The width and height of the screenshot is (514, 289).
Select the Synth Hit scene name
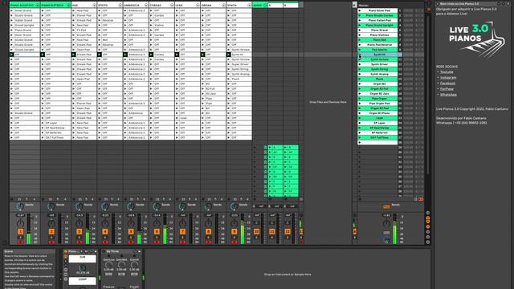(380, 55)
